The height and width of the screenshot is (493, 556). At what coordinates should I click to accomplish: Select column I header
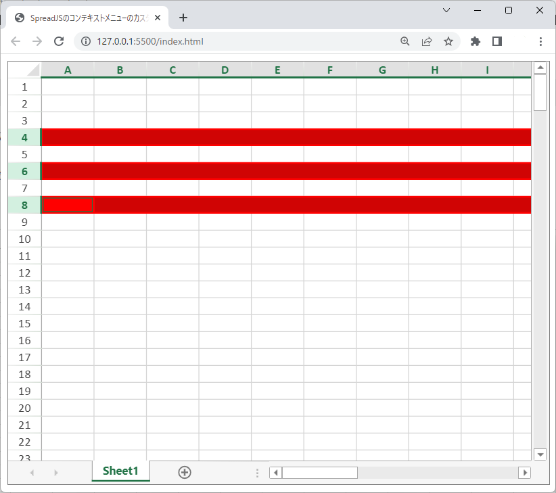coord(487,70)
